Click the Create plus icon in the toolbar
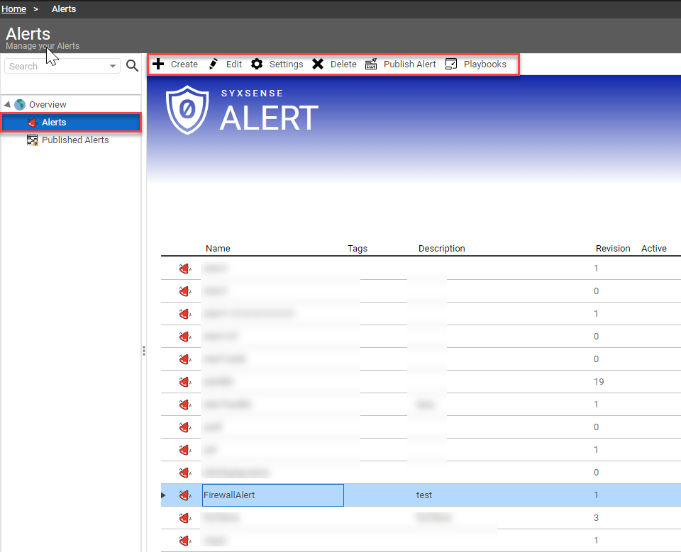 pyautogui.click(x=158, y=64)
